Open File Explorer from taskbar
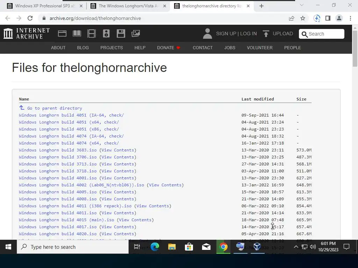This screenshot has height=268, width=358. click(172, 247)
